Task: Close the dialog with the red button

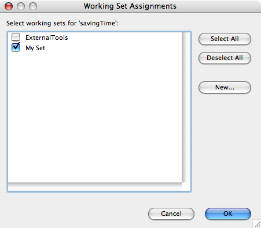Action: (9, 6)
